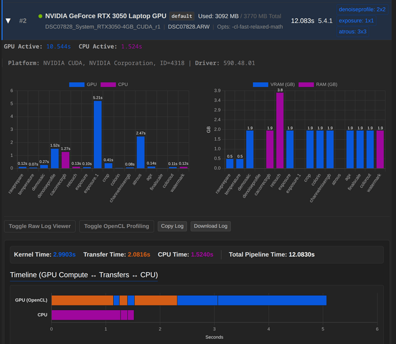Screen dimensions: 396x344
Task: Click the 5.21s exposure.1 bar
Action: tap(98, 135)
